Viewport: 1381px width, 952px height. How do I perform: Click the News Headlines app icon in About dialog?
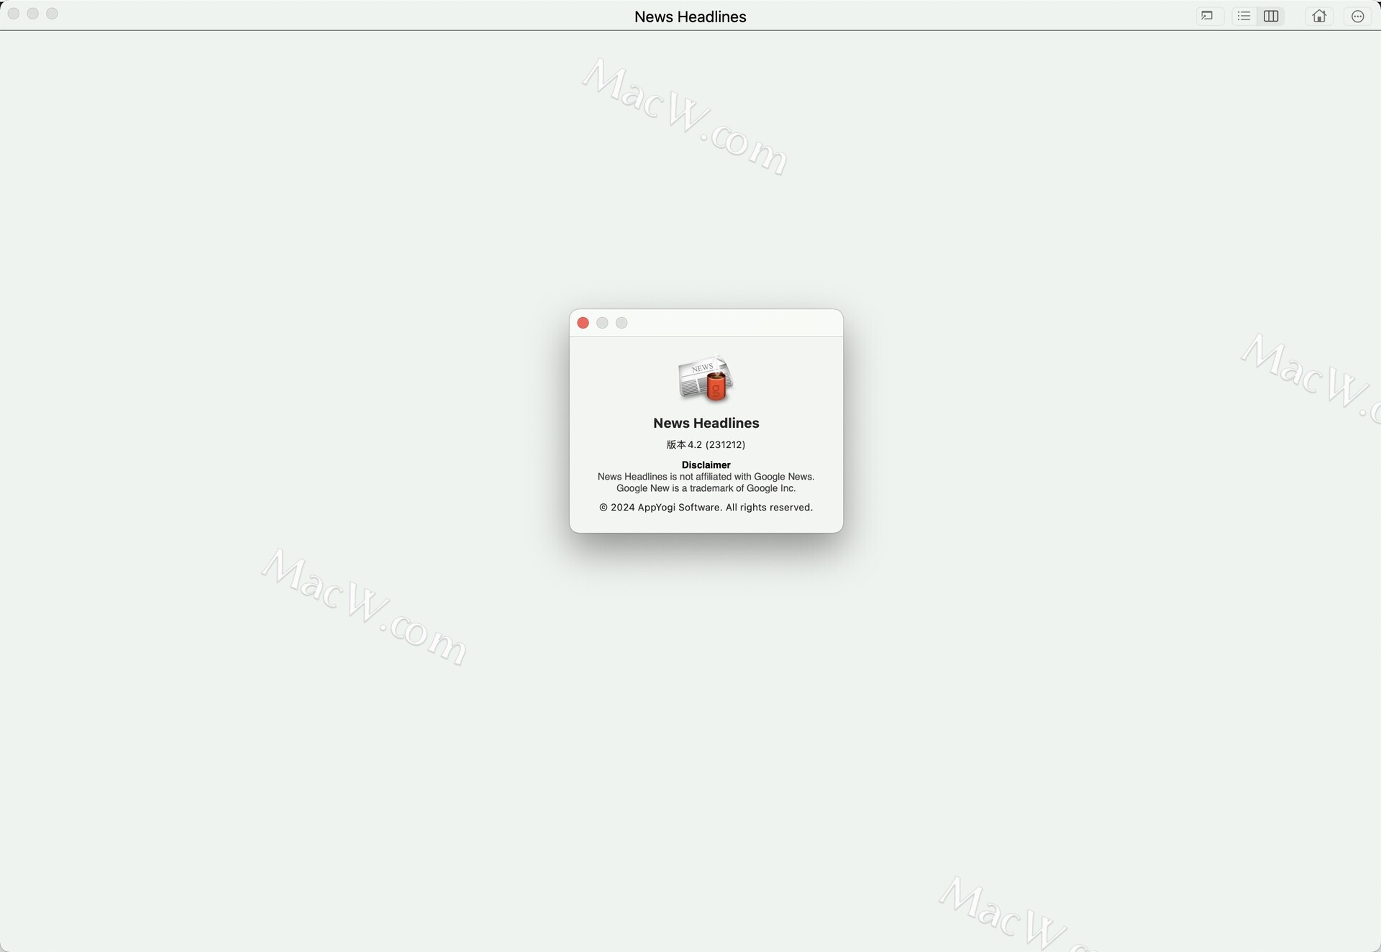pos(706,377)
